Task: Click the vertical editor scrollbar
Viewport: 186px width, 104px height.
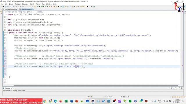Action: click(181, 47)
